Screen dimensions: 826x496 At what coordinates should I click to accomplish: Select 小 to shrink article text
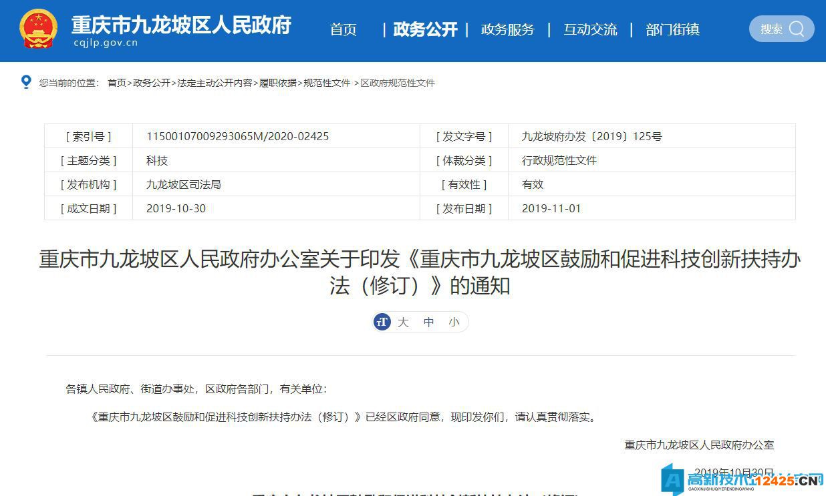click(x=454, y=322)
